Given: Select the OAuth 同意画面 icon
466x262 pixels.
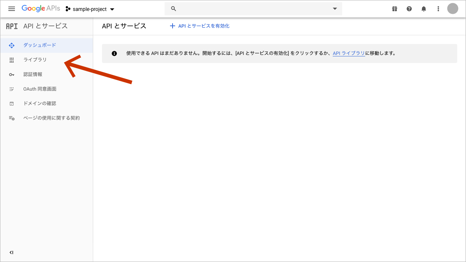Looking at the screenshot, I should [12, 89].
